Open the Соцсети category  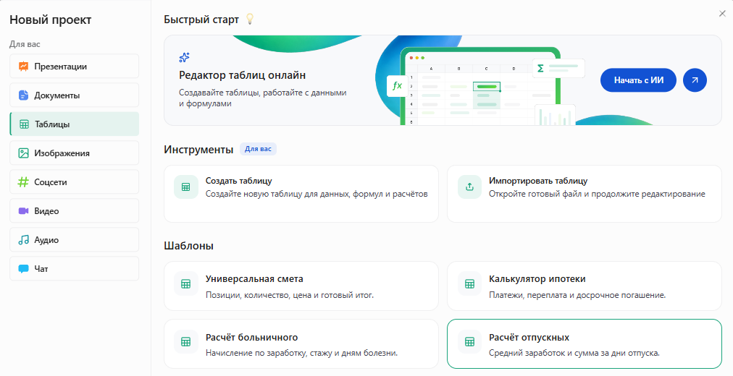click(x=75, y=182)
